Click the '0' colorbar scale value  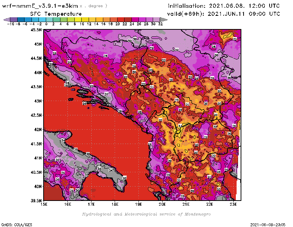coord(47,24)
